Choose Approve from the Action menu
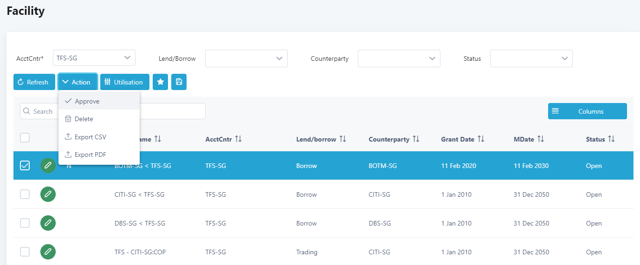 87,101
